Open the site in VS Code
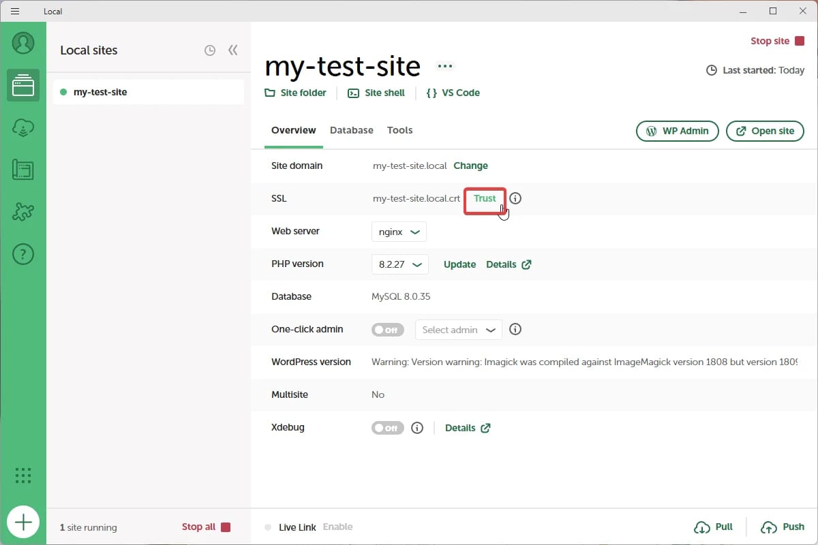 [453, 93]
